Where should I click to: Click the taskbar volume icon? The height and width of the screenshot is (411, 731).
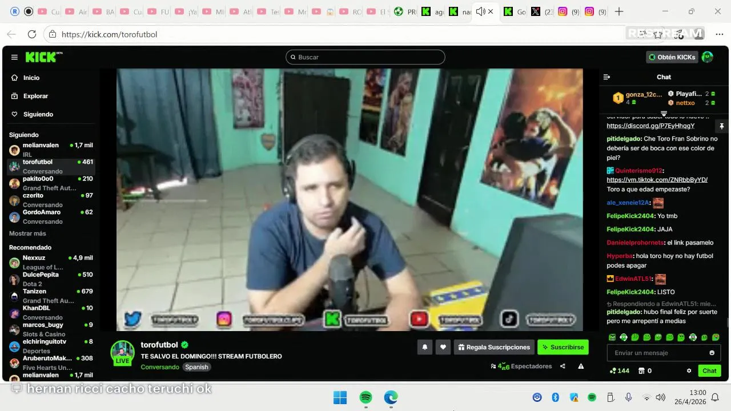pyautogui.click(x=661, y=397)
